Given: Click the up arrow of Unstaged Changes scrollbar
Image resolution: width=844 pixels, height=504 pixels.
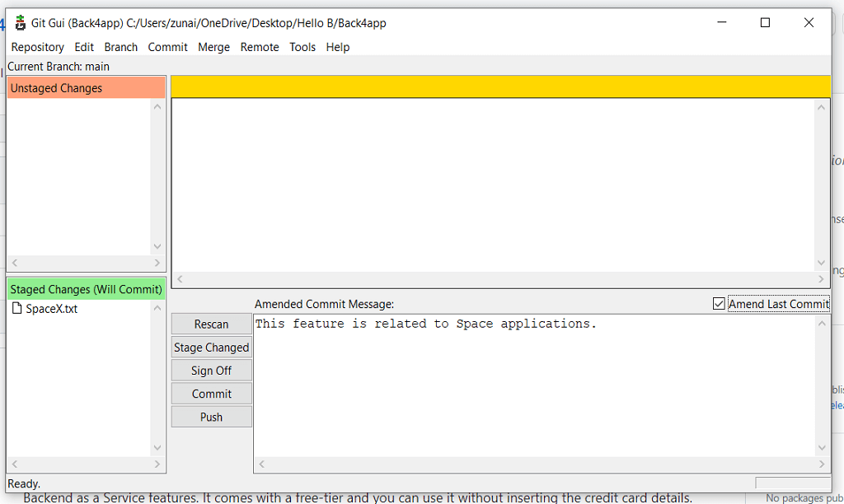Looking at the screenshot, I should (x=157, y=106).
